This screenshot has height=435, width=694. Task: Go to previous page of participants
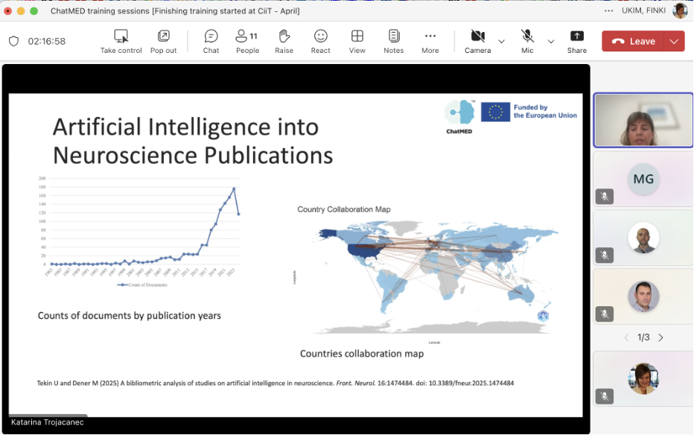pos(626,337)
